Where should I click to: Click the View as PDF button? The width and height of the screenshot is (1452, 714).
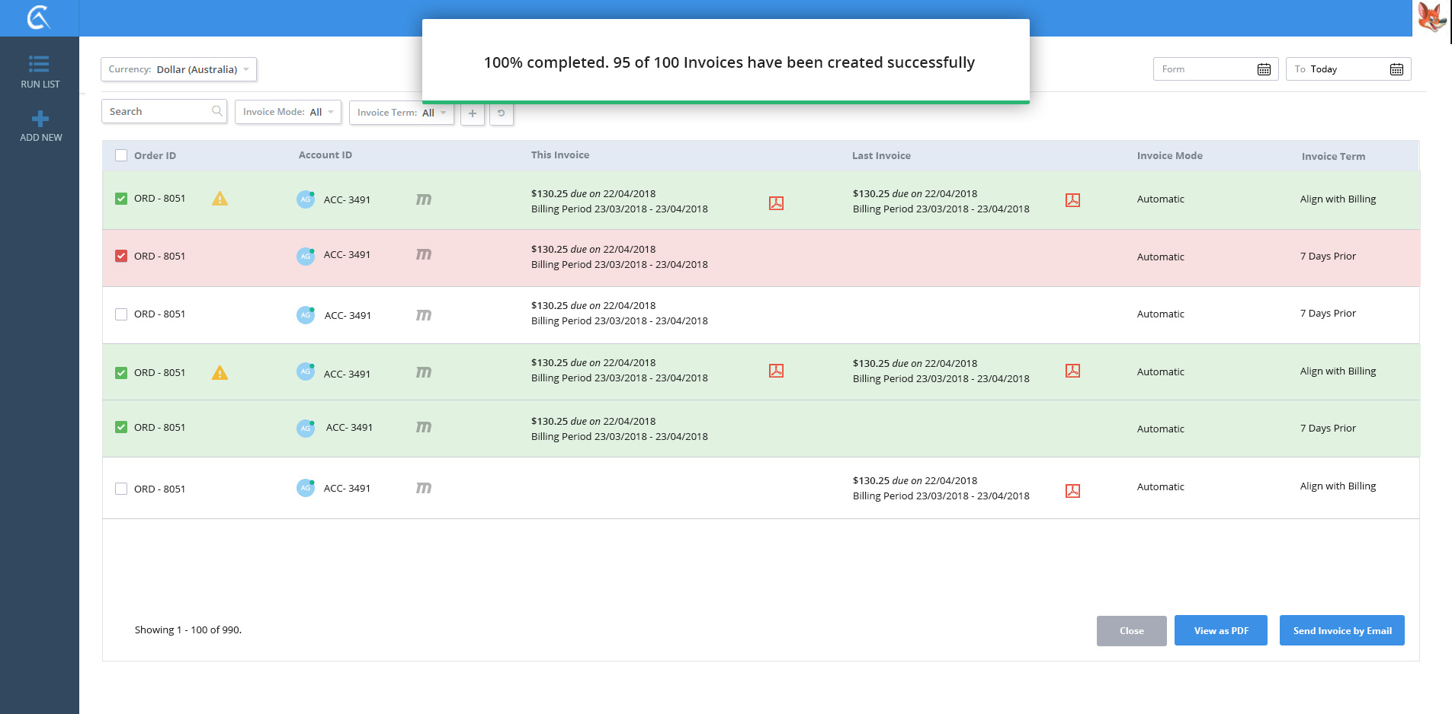(1220, 630)
